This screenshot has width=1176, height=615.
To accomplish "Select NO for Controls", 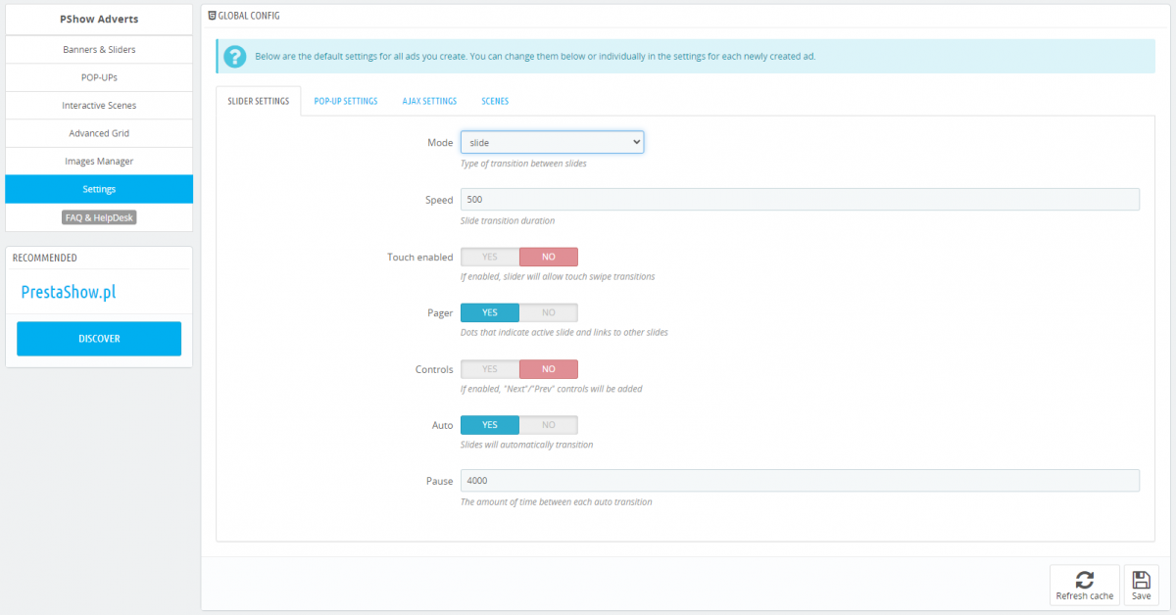I will [x=549, y=369].
